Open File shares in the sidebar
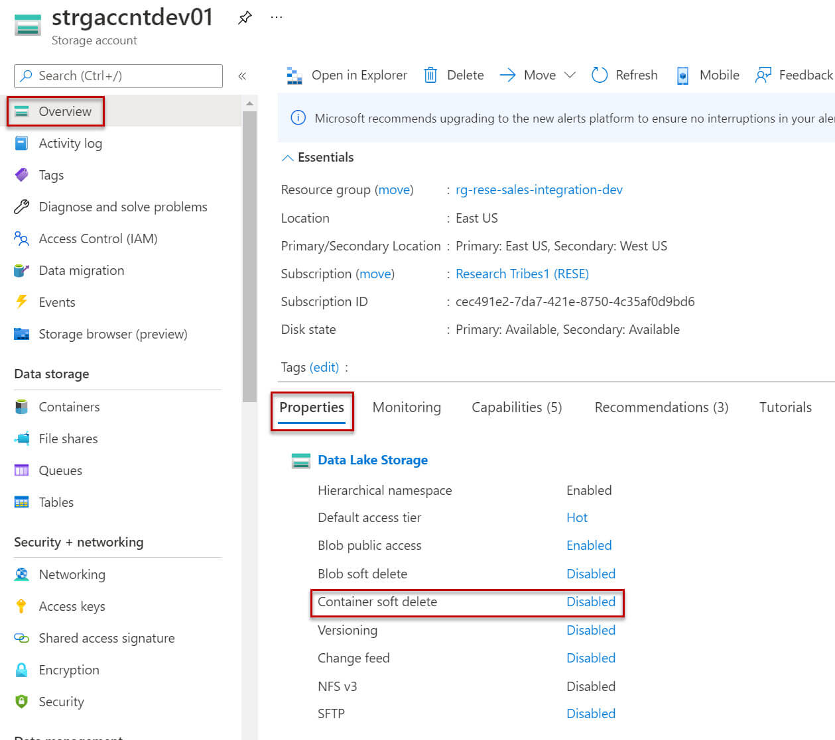 pos(69,438)
